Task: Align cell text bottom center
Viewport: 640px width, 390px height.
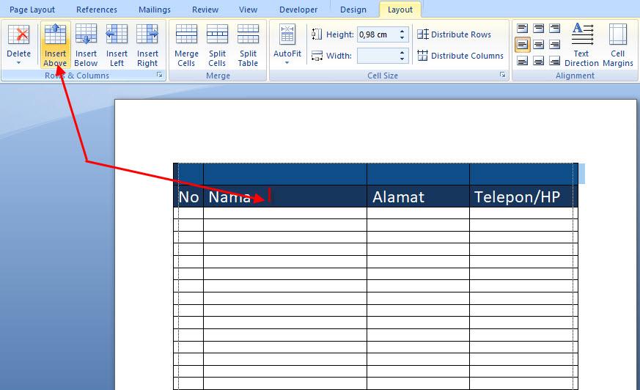Action: [539, 61]
